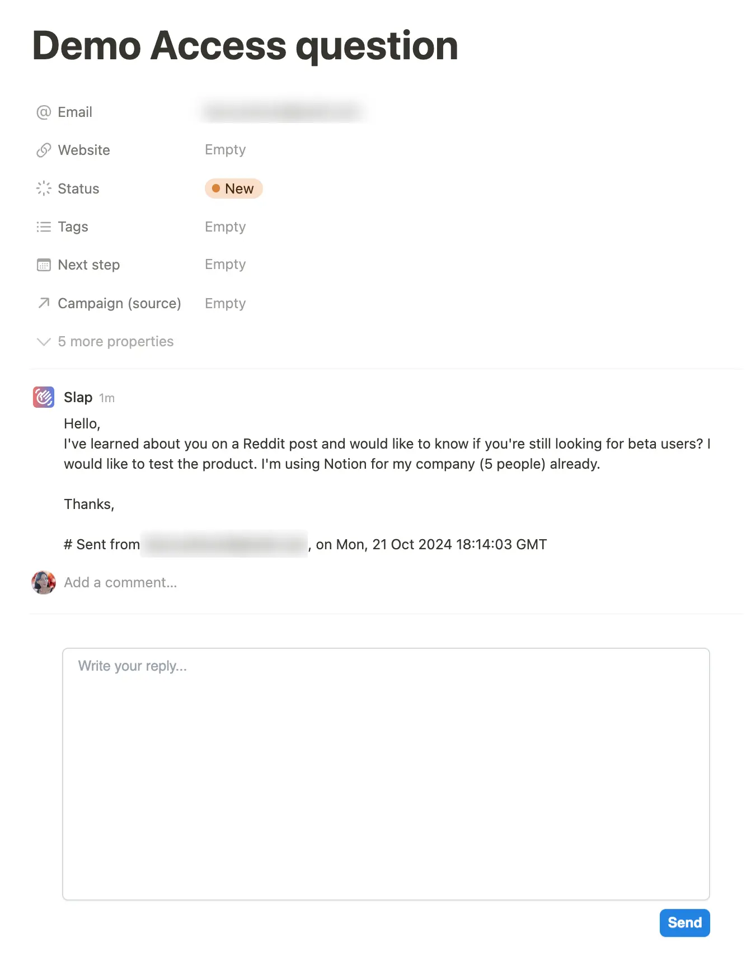Open the Slap app logo icon
Screen dimensions: 751x957
43,397
